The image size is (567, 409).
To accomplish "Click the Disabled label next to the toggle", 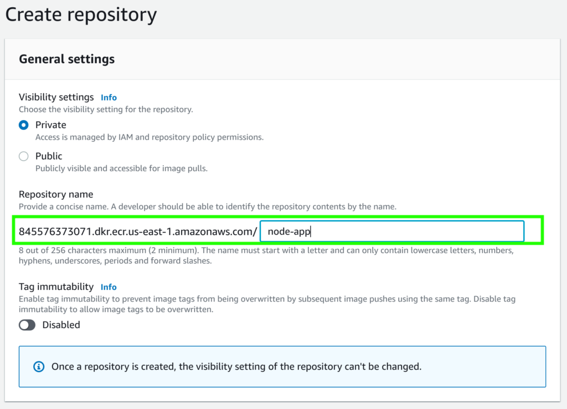I will point(61,325).
